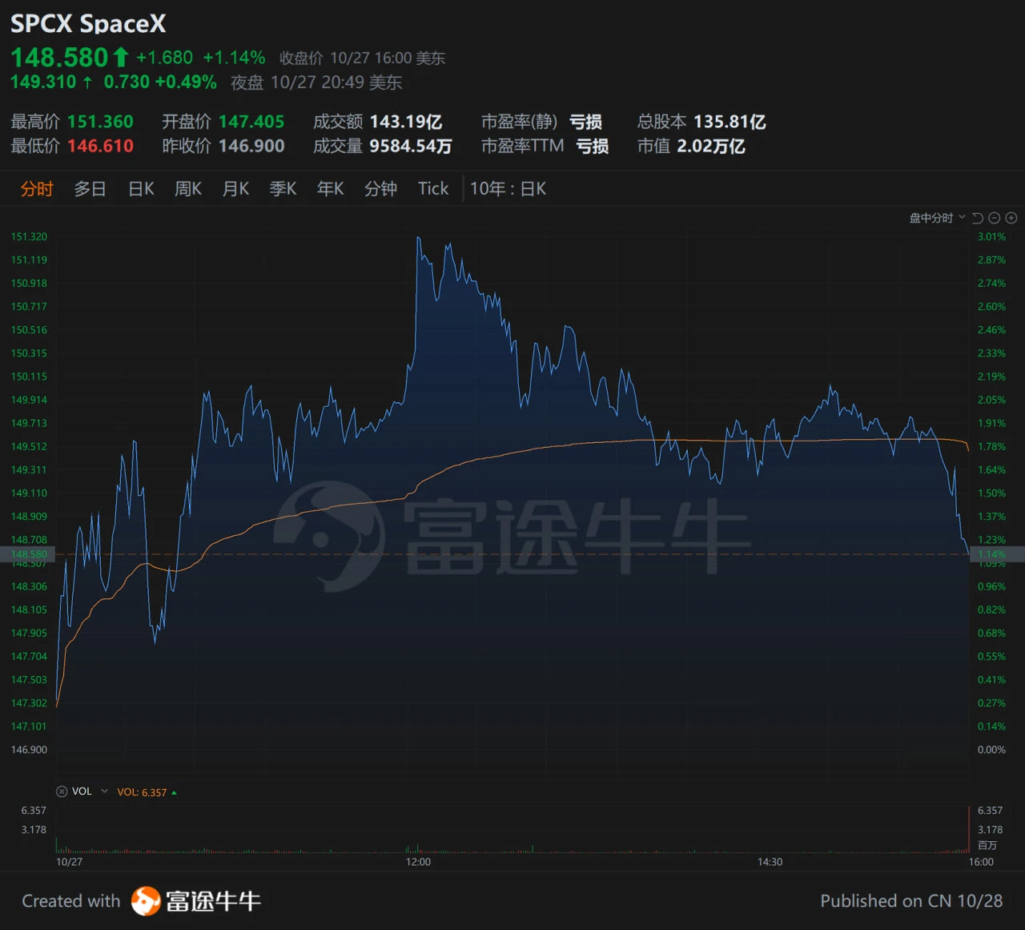
Task: Select the 季K quarterly chart tab
Action: pyautogui.click(x=283, y=189)
